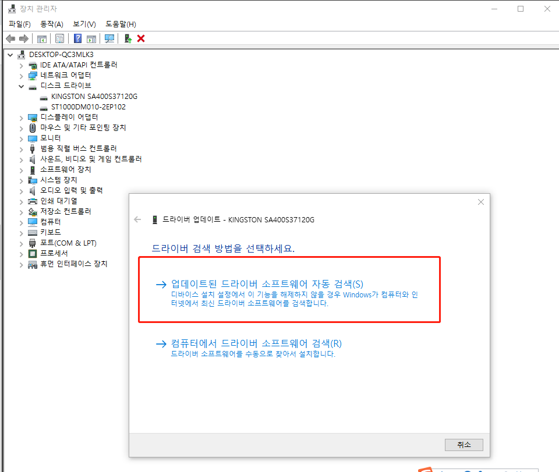Open the 파일(F) menu

[19, 24]
